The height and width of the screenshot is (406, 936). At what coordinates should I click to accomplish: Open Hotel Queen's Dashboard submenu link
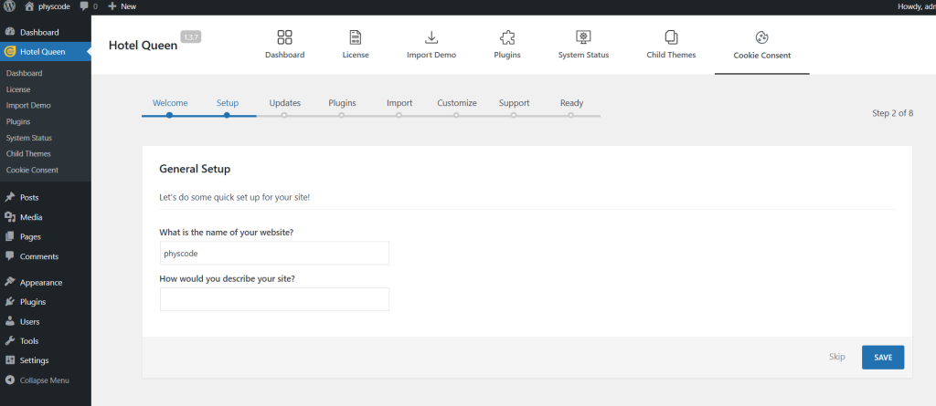pyautogui.click(x=24, y=73)
